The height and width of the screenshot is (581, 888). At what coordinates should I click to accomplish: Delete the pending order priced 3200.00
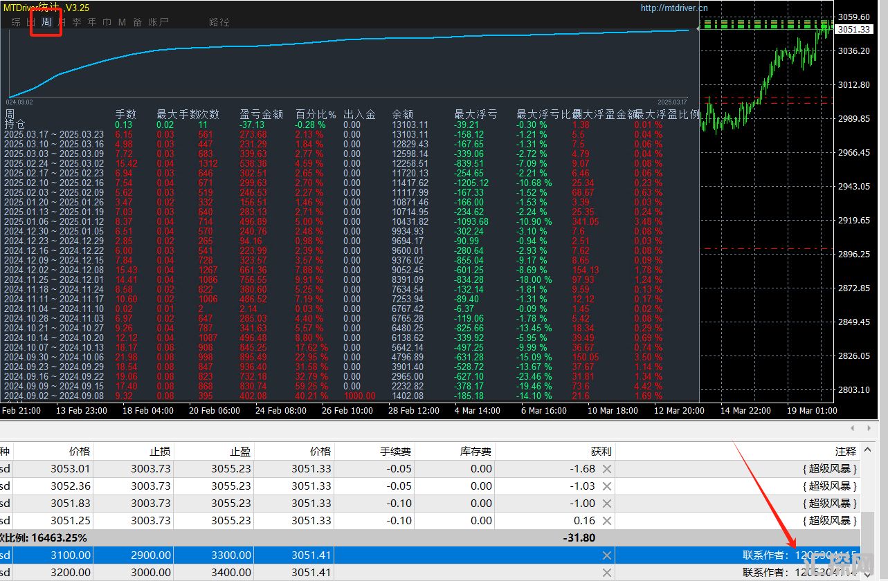[x=606, y=573]
